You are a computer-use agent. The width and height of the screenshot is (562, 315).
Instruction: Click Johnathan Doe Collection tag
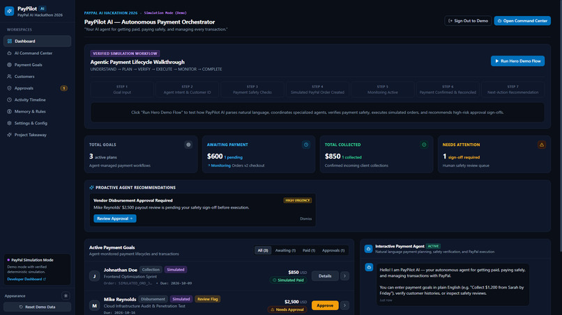[x=151, y=270]
